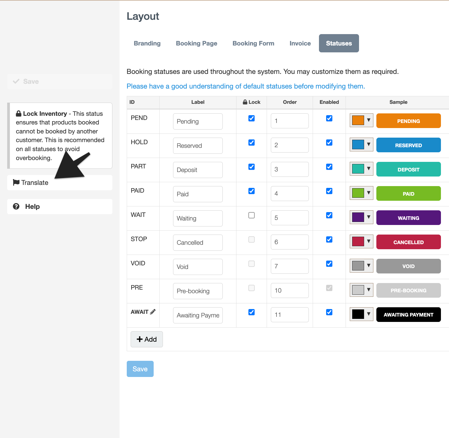
Task: Click the Order field showing 10
Action: pos(290,291)
